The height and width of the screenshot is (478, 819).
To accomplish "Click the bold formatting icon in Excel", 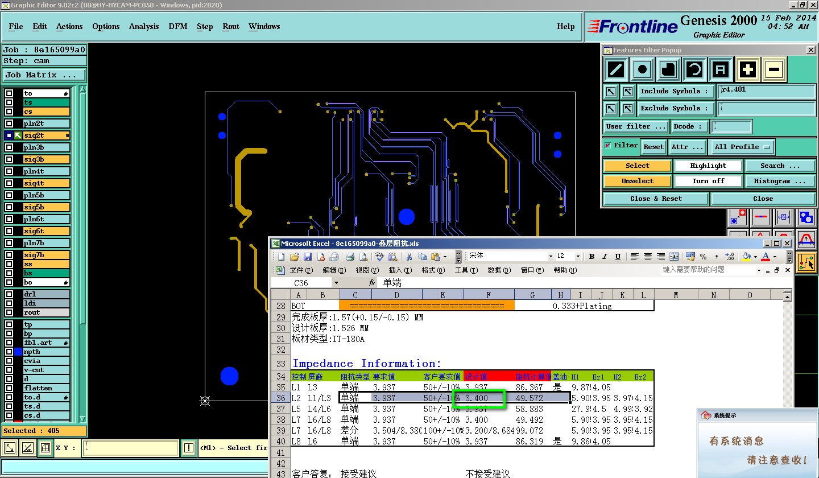I will click(591, 257).
